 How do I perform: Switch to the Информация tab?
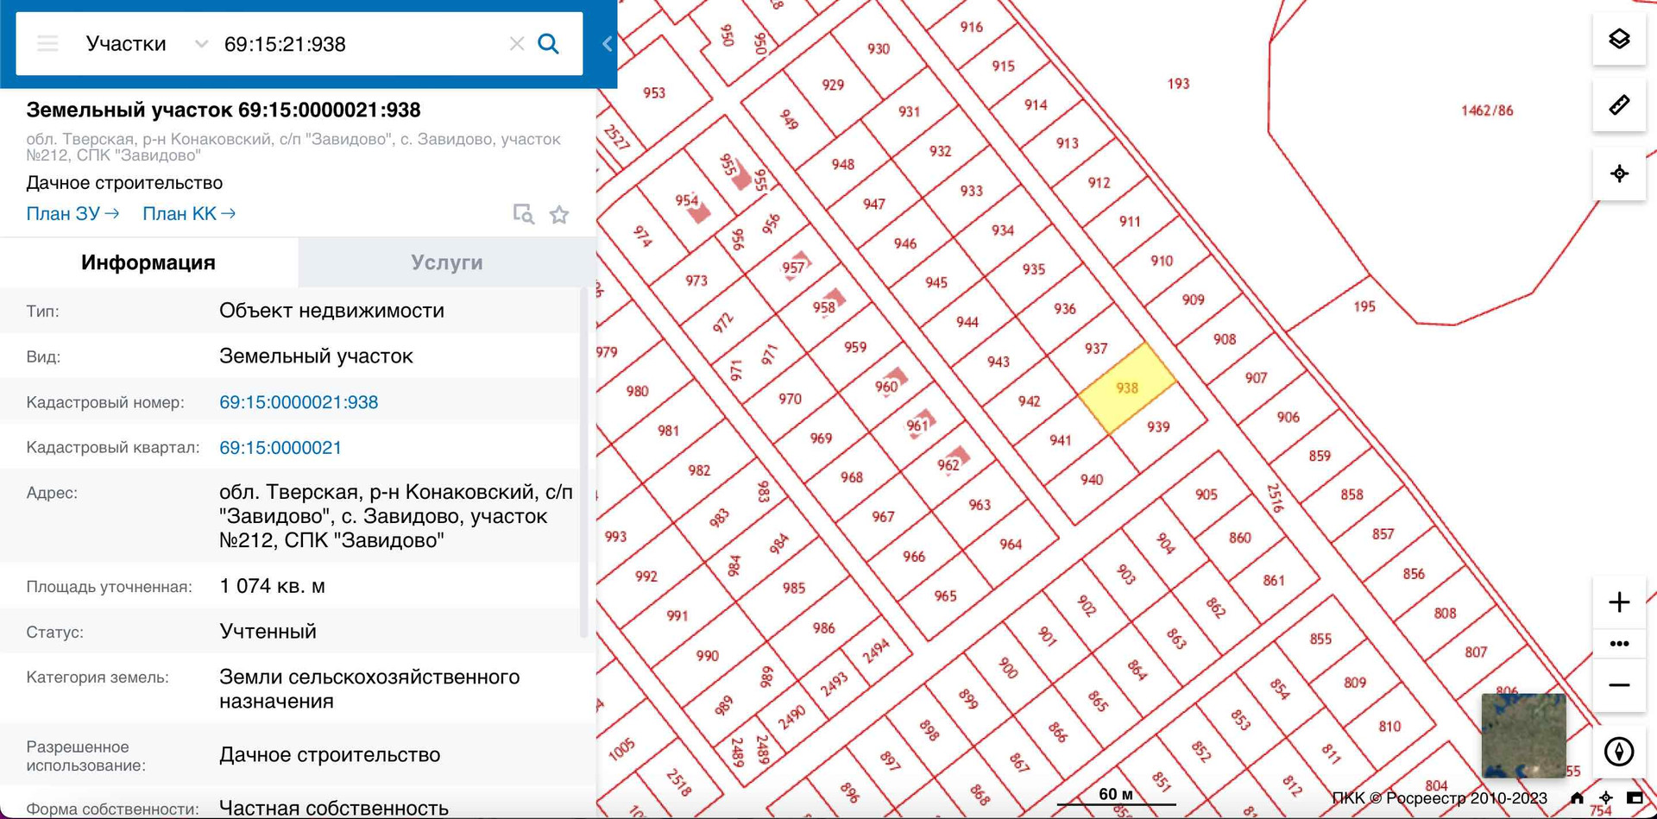click(x=148, y=262)
